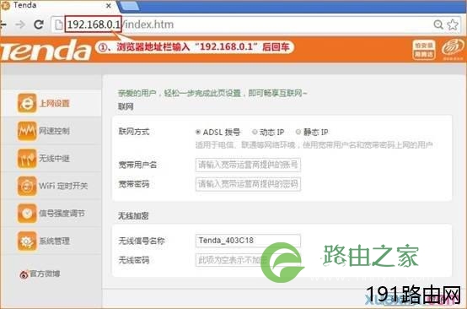Click the 无线信号名称 field with Tenda_403C18
The width and height of the screenshot is (467, 309).
click(x=248, y=241)
